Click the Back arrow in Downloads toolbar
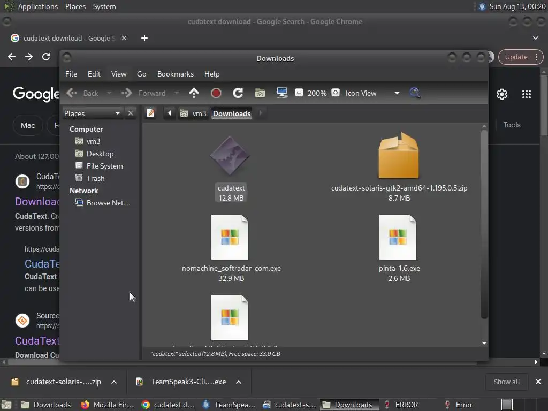The image size is (548, 411). tap(72, 93)
